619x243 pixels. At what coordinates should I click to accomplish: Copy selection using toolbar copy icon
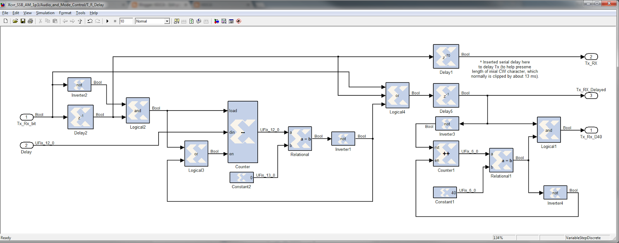pyautogui.click(x=48, y=21)
